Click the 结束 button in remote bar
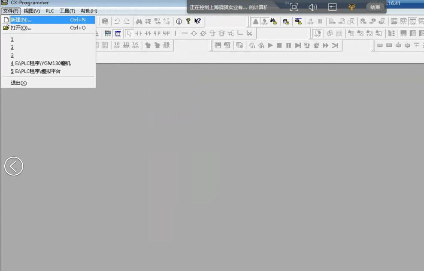This screenshot has width=424, height=271. [375, 7]
